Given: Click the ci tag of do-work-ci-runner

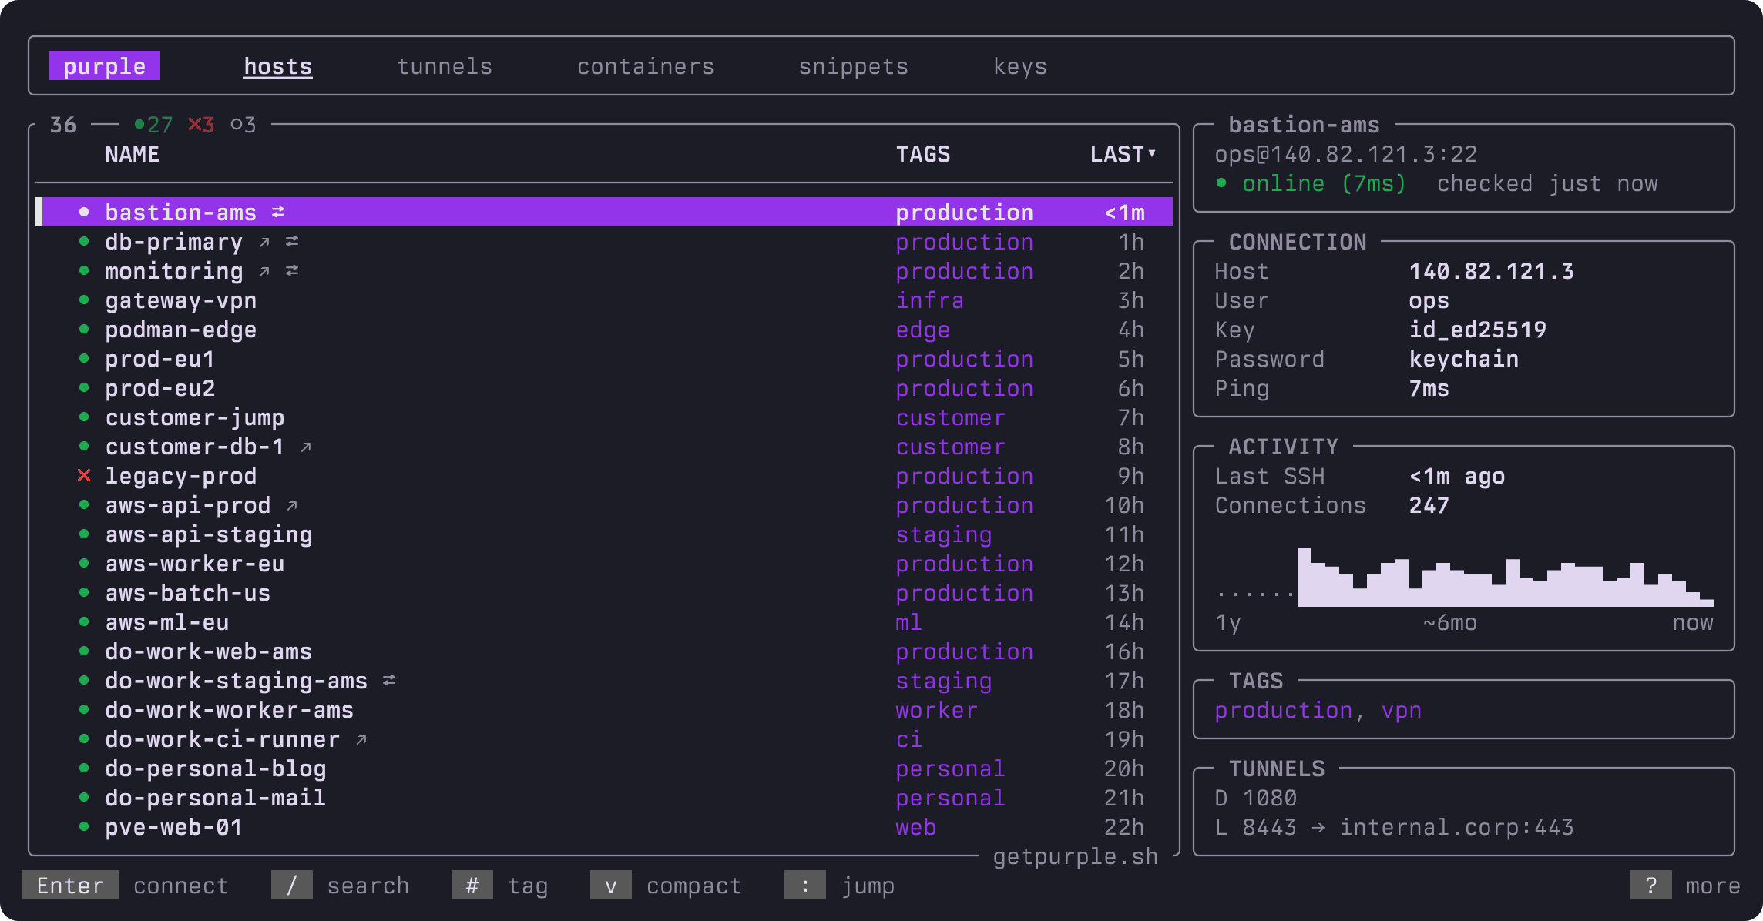Looking at the screenshot, I should (x=909, y=739).
